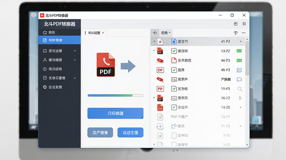Click the blue loop-arrow icon in the 11-73 row
This screenshot has height=160, width=286.
pyautogui.click(x=160, y=126)
